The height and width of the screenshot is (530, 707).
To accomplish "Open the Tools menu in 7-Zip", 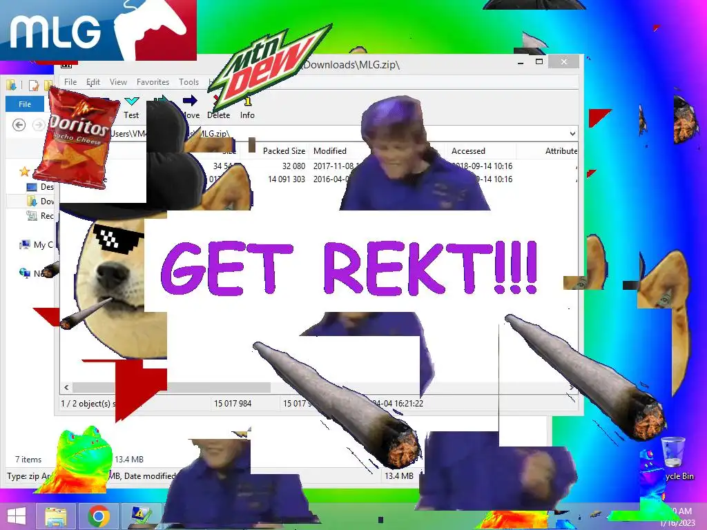I will [188, 82].
